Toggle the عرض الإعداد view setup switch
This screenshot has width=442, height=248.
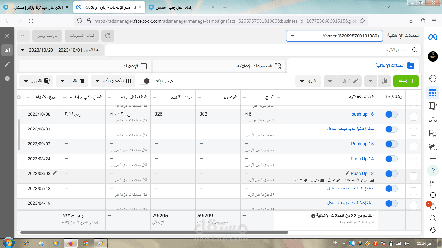144,81
